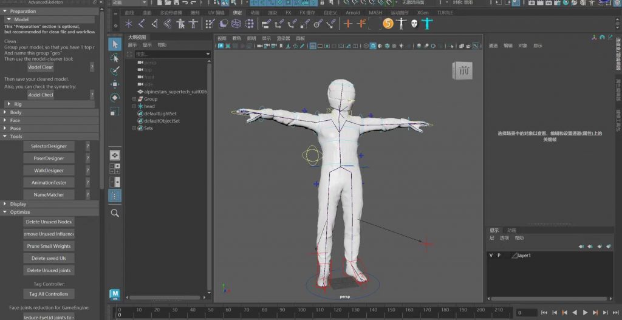
Task: Toggle the outliner-and-viewport layout icon in the toolbox
Action: pos(115,195)
